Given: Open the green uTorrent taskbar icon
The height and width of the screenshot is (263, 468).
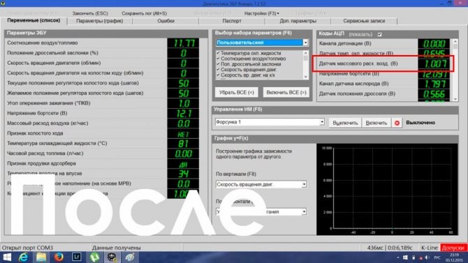Looking at the screenshot, I should coord(94,257).
